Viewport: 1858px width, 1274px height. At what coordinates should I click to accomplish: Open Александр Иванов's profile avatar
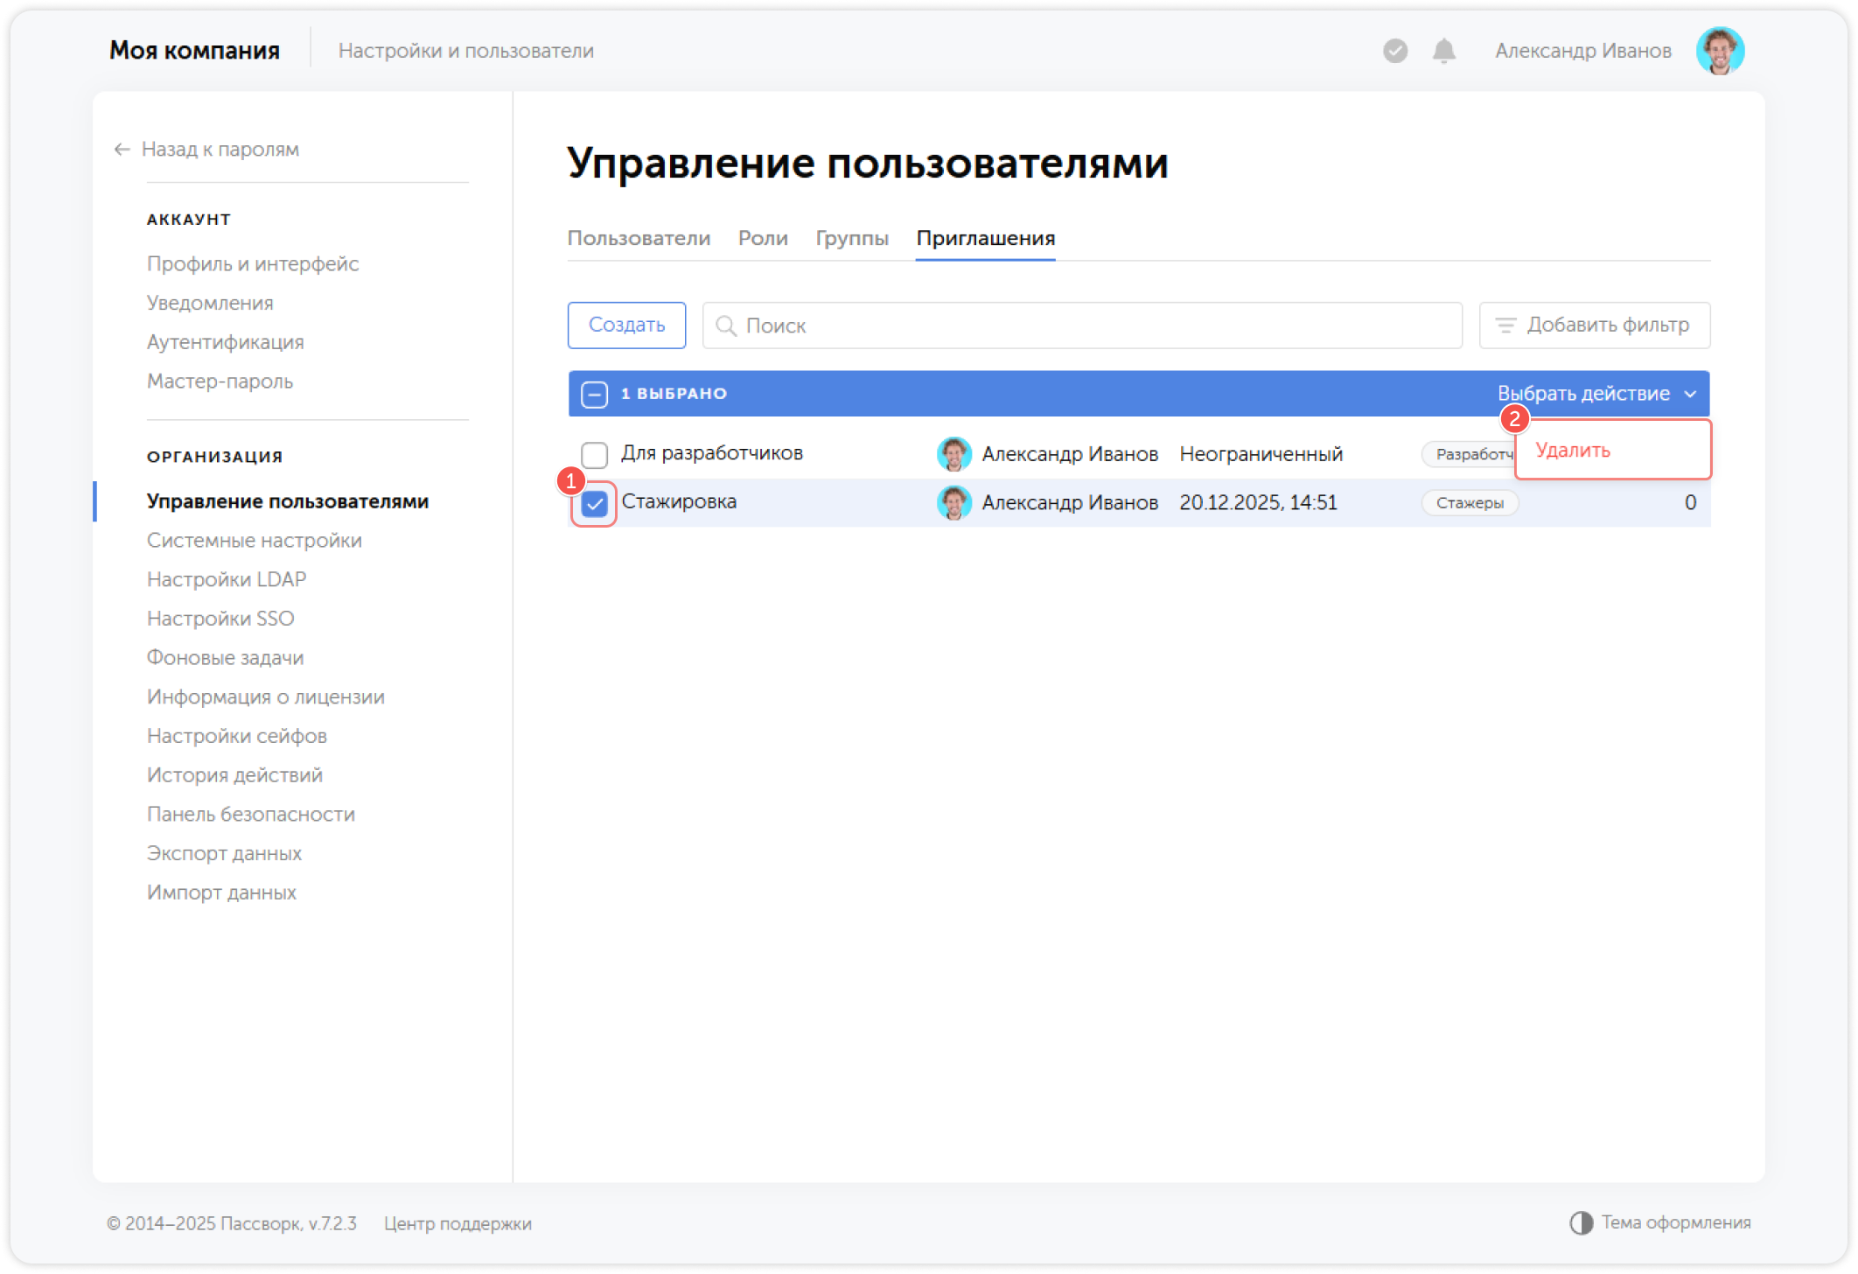1720,51
